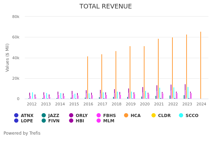212x141 pixels.
Task: Click the blue ATNX legend circle
Action: (x=16, y=116)
